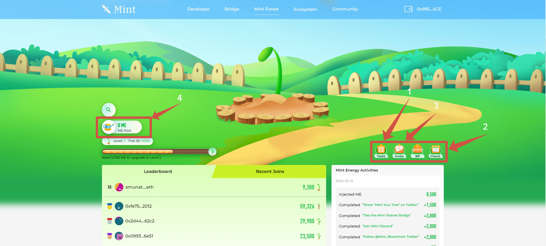Click the Level: 1 label
The image size is (546, 246).
coord(119,141)
